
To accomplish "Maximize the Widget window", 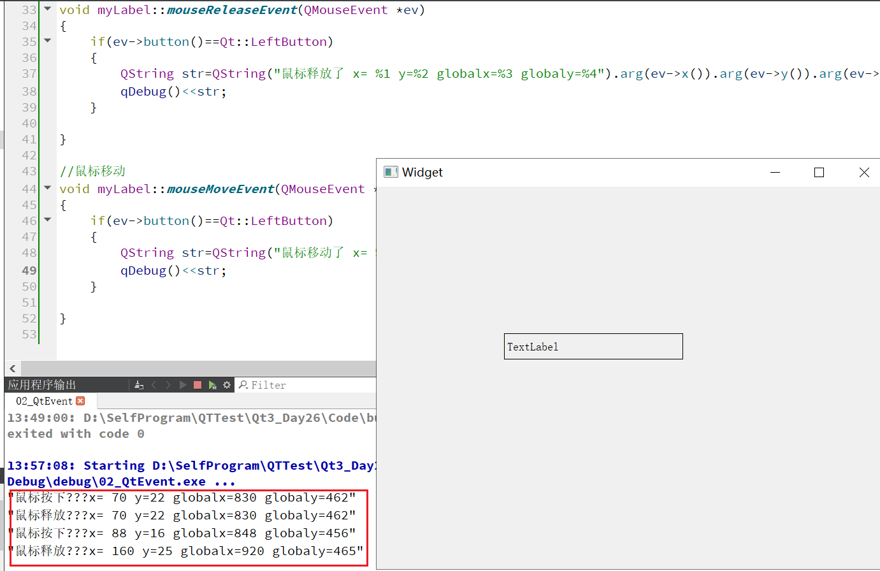I will [x=819, y=172].
